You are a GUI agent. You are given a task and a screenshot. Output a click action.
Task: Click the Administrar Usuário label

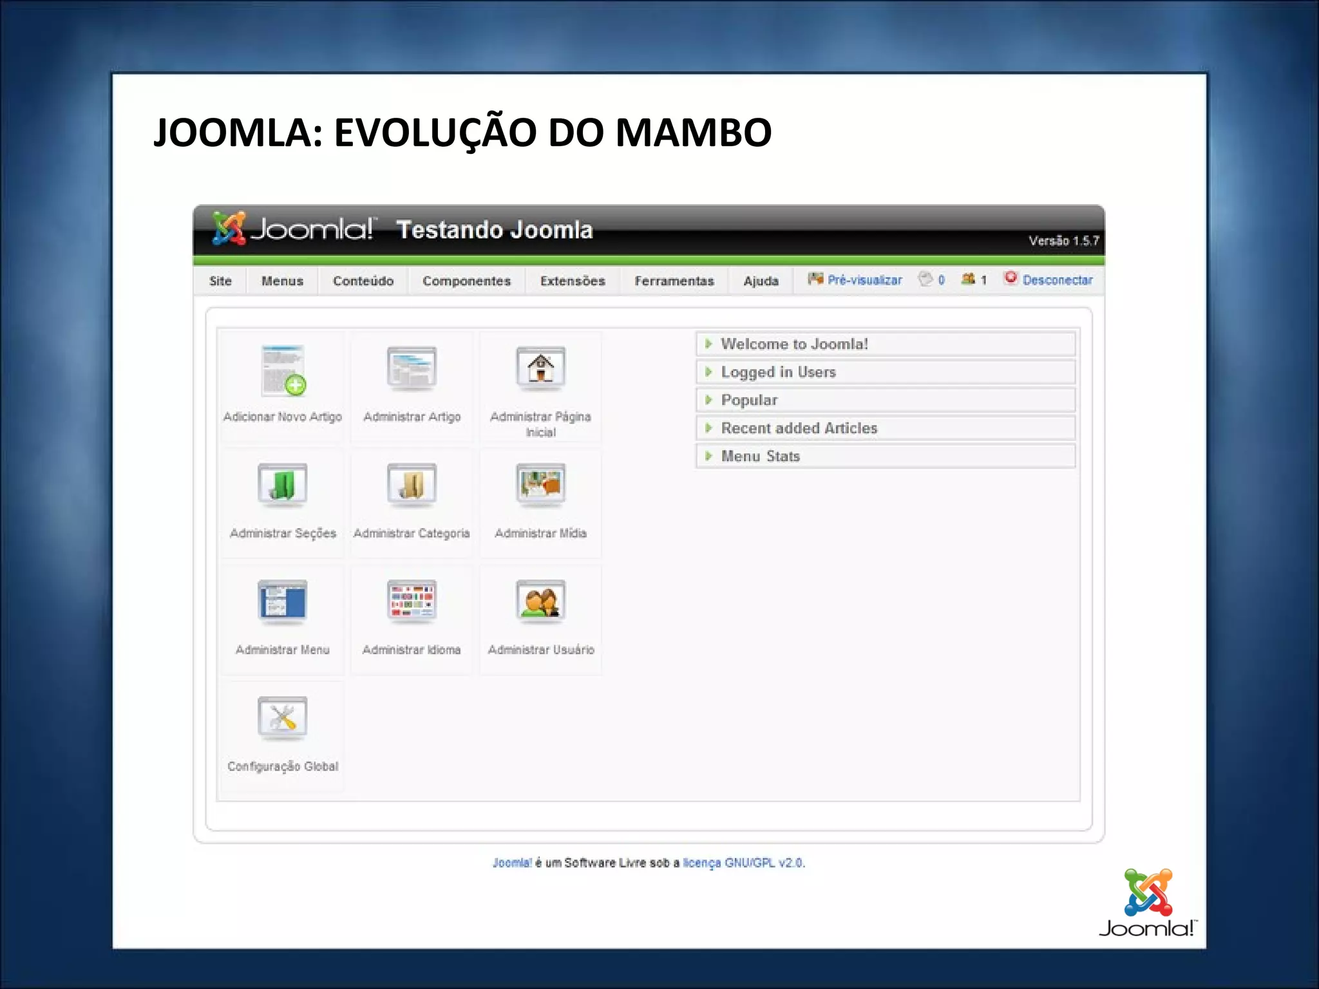coord(541,650)
